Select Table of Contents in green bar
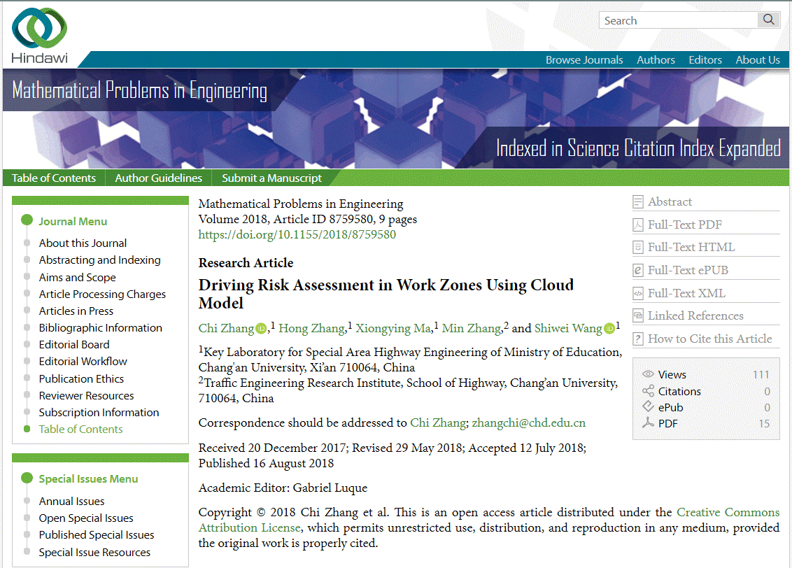792x568 pixels. tap(54, 178)
